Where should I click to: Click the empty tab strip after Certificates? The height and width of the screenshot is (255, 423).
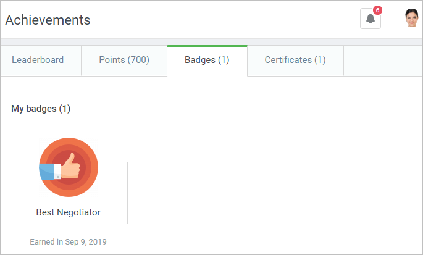(383, 61)
